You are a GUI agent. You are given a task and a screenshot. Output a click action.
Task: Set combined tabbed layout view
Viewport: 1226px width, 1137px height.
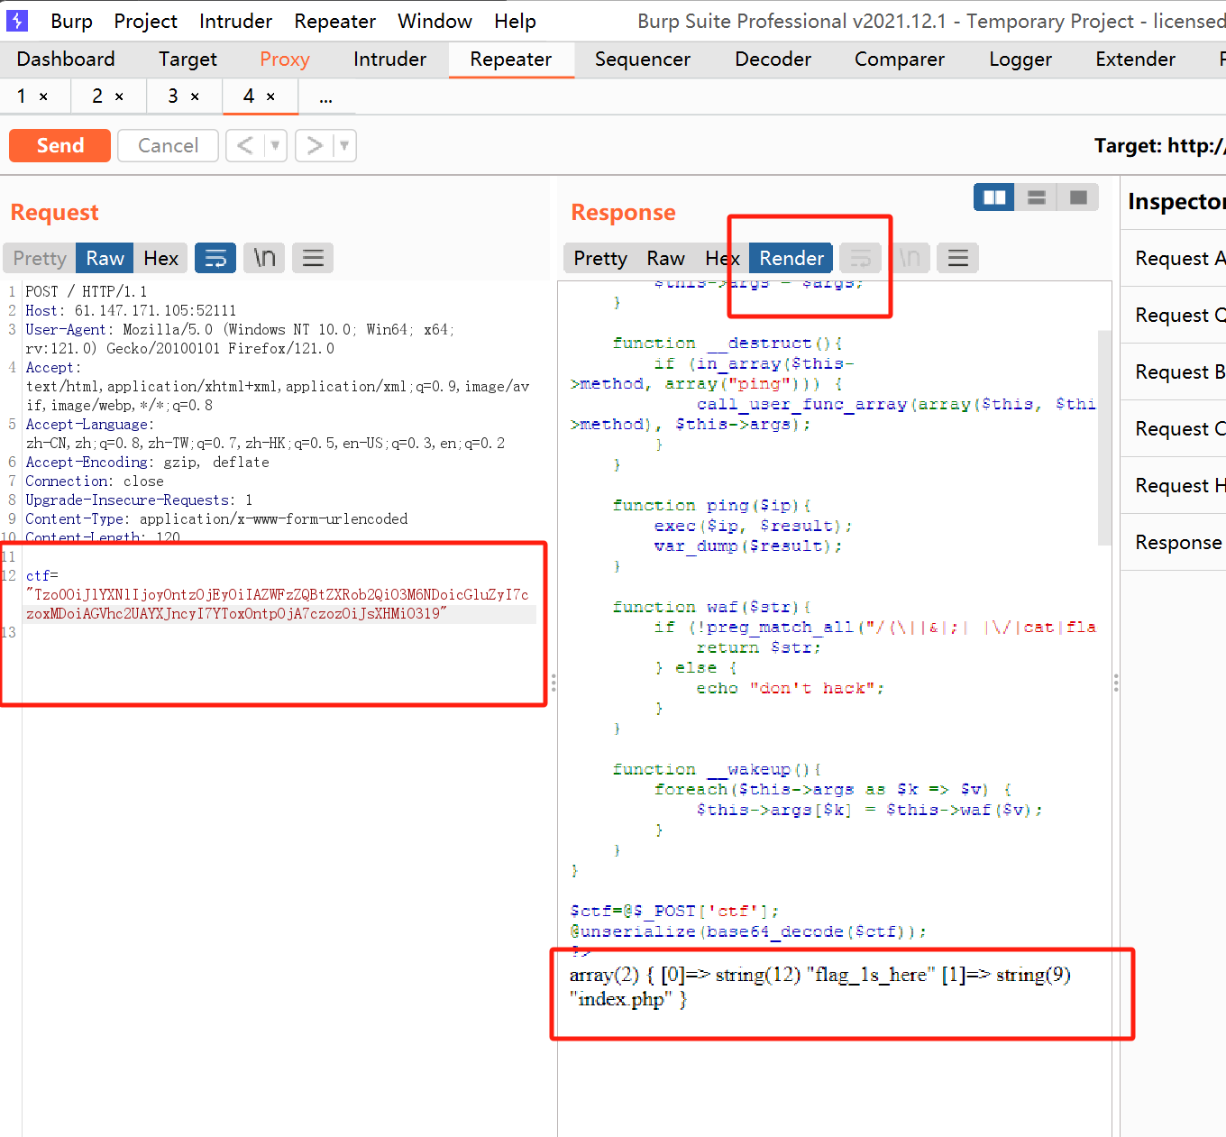pyautogui.click(x=1078, y=197)
